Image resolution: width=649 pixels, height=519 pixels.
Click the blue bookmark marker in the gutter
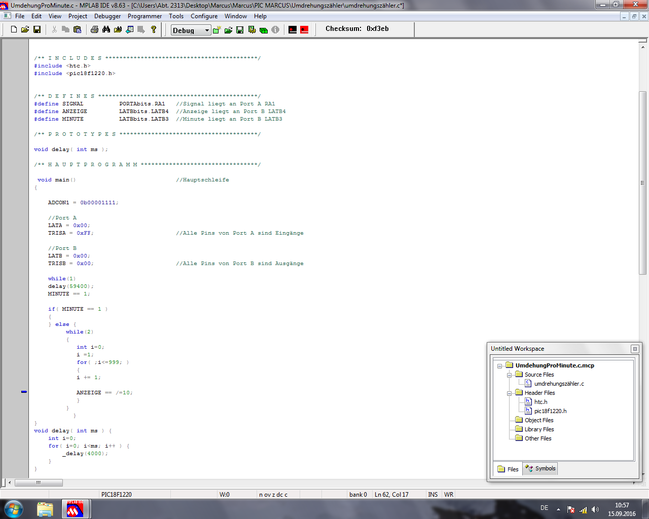(x=24, y=392)
